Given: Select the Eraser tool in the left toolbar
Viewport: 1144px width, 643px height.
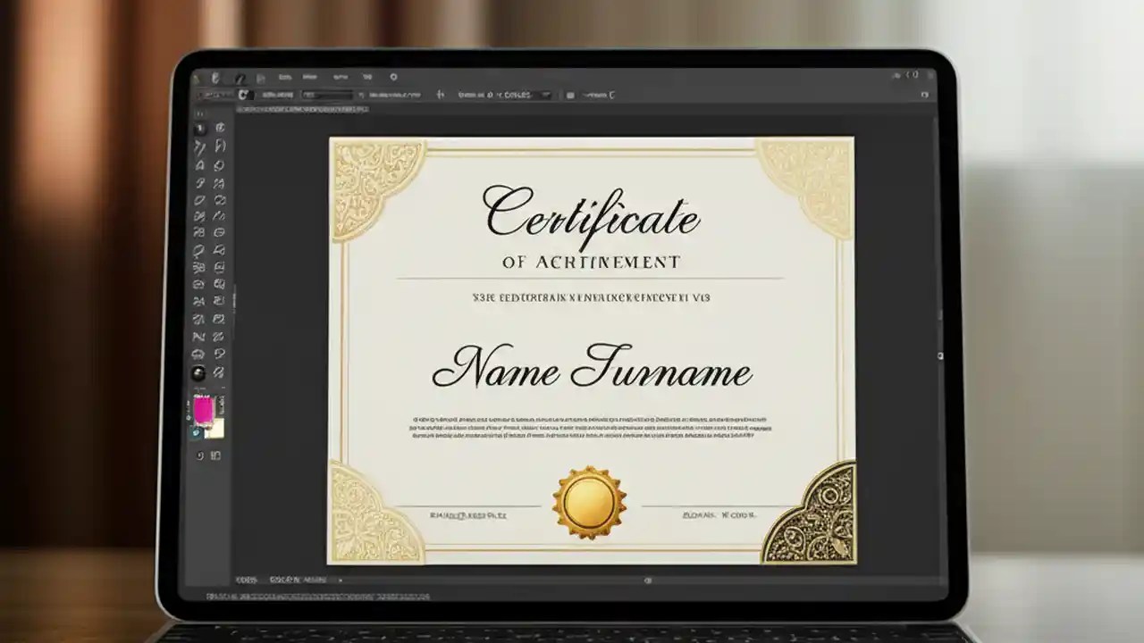Looking at the screenshot, I should (x=199, y=232).
